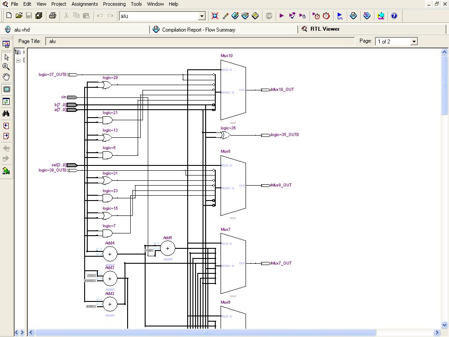Toggle the full screen view button
The width and height of the screenshot is (449, 337).
click(6, 89)
